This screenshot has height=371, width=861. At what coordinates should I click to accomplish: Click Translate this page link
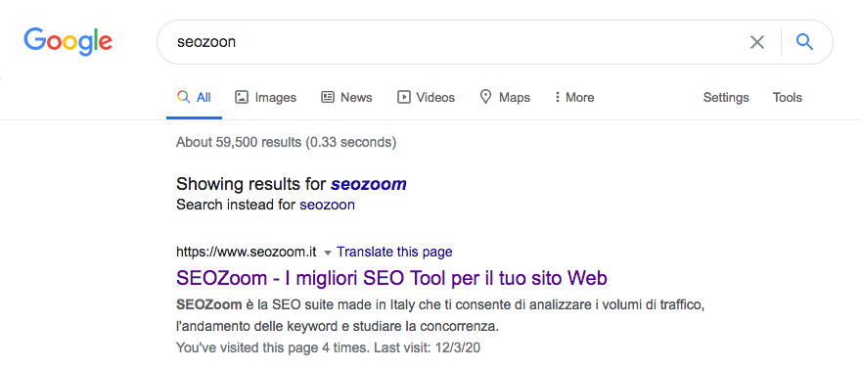pos(394,252)
